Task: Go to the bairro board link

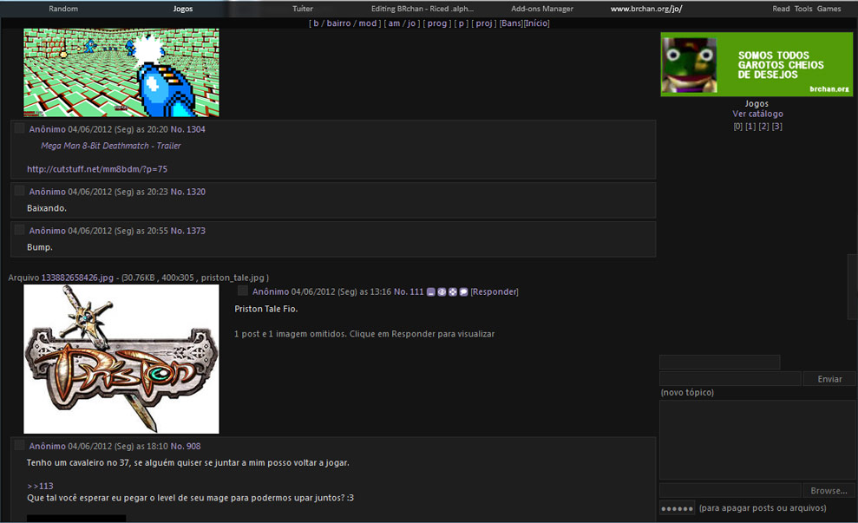Action: 338,23
